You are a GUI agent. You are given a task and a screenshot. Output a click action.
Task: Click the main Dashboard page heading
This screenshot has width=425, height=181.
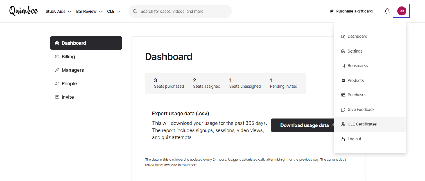coord(169,57)
